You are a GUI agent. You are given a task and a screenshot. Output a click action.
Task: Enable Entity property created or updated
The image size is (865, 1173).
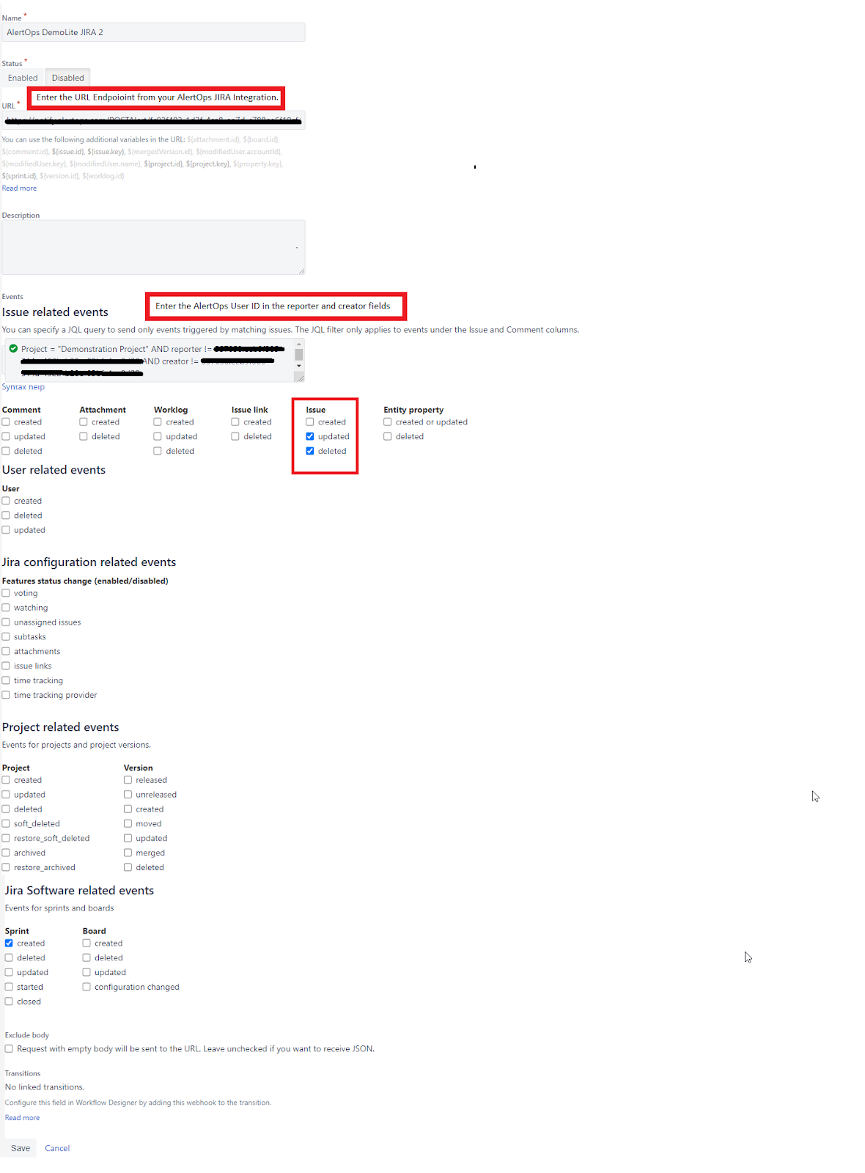point(388,422)
